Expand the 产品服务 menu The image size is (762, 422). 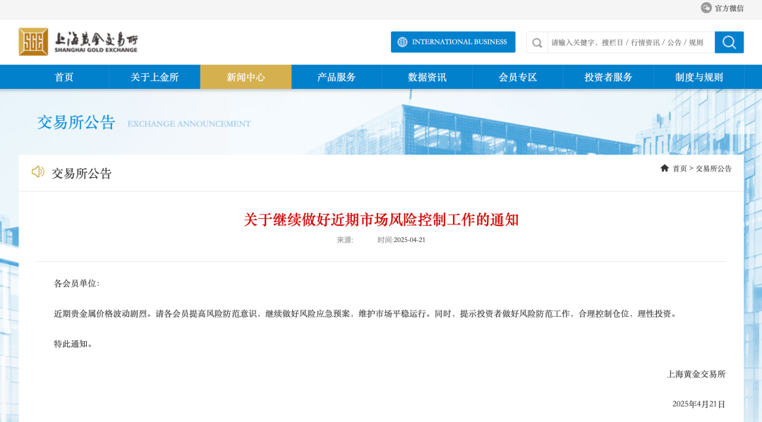click(337, 77)
